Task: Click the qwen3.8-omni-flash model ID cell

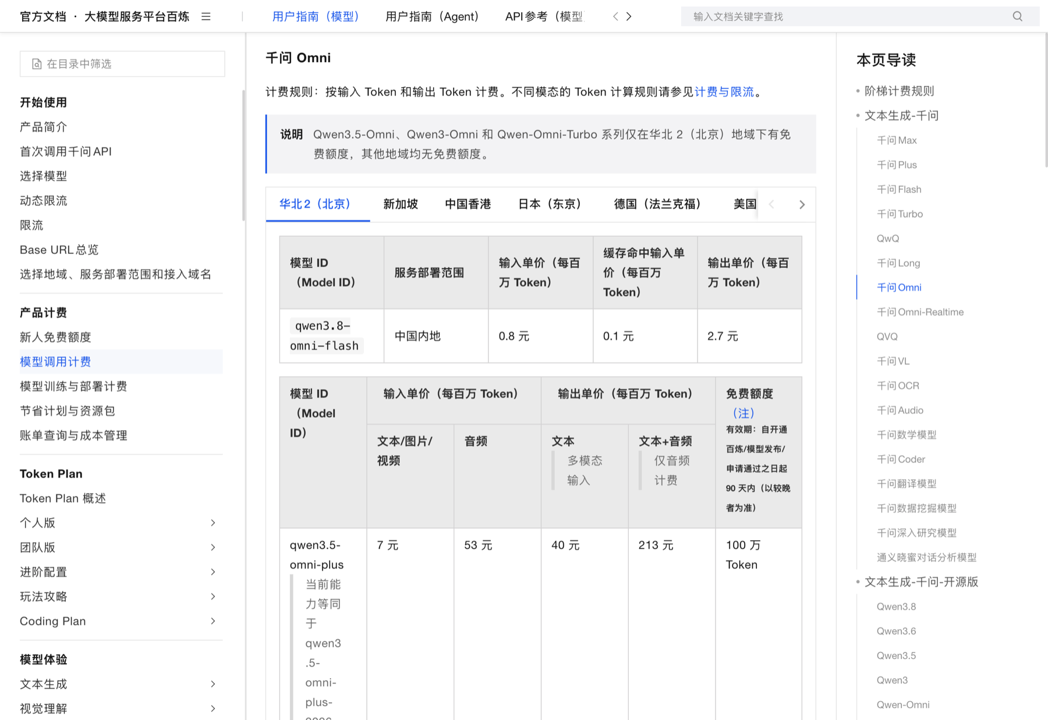Action: pyautogui.click(x=332, y=336)
